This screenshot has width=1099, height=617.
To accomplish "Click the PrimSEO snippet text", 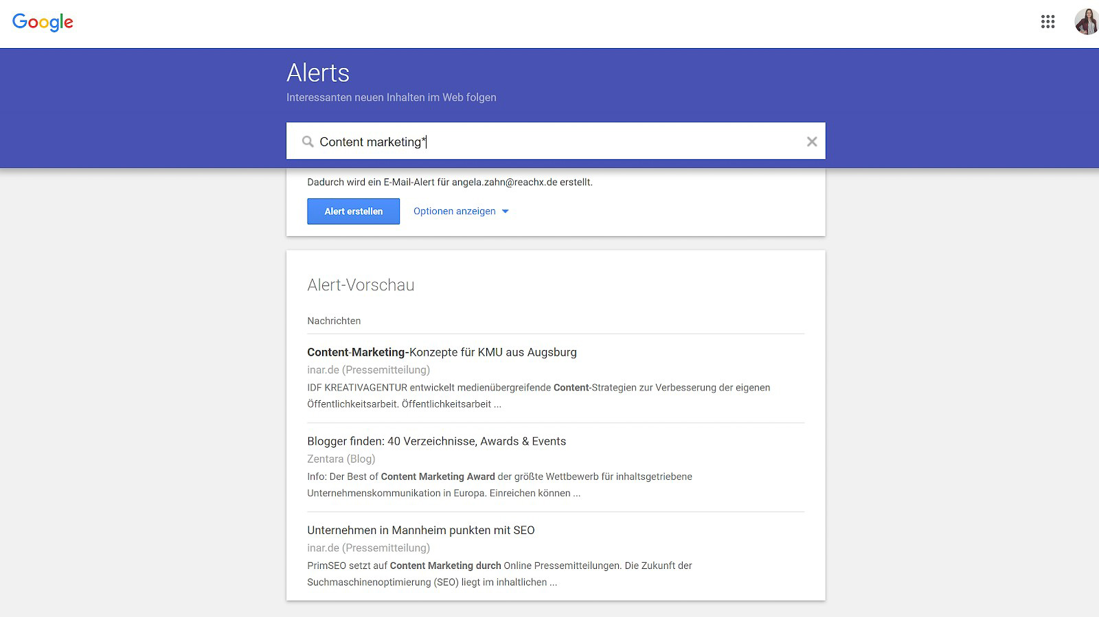I will (499, 574).
